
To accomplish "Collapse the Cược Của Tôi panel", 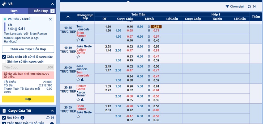I will (x=52, y=111).
